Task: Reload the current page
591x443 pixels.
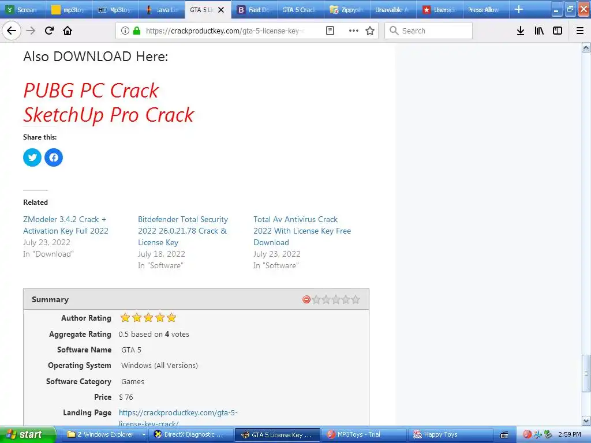Action: click(x=49, y=31)
